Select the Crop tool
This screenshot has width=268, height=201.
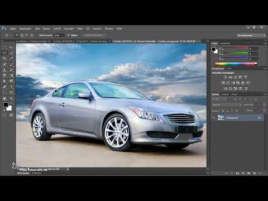point(4,59)
